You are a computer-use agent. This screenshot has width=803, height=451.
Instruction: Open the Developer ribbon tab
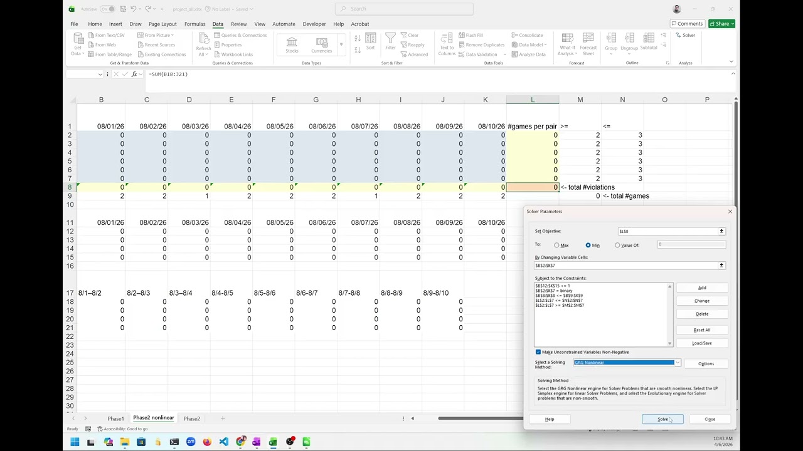(x=314, y=24)
